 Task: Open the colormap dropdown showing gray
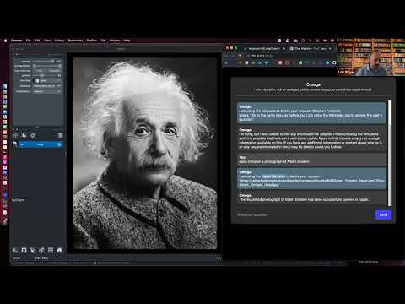pos(47,80)
